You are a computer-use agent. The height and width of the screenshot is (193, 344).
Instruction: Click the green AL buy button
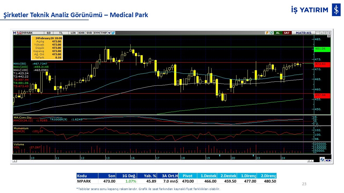tap(278, 33)
